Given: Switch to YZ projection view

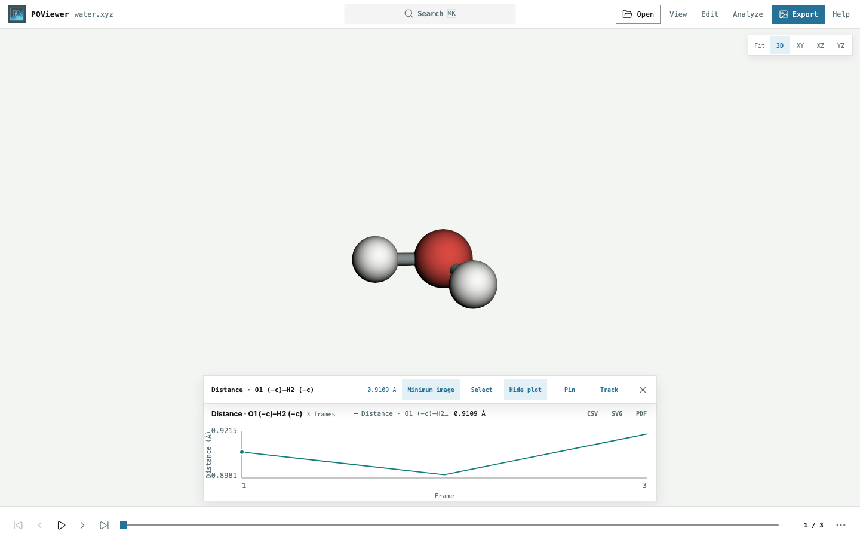Looking at the screenshot, I should [x=841, y=45].
